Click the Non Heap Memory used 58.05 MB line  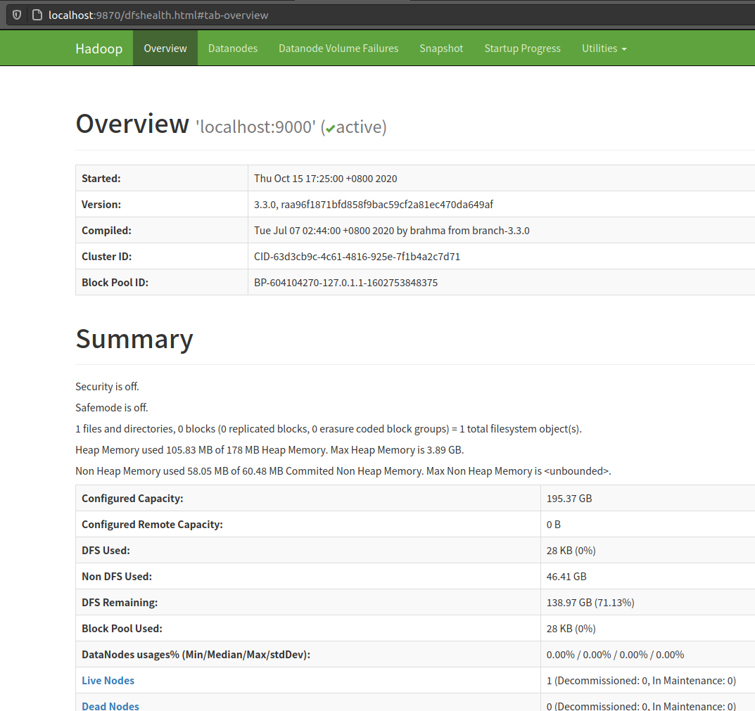point(343,470)
